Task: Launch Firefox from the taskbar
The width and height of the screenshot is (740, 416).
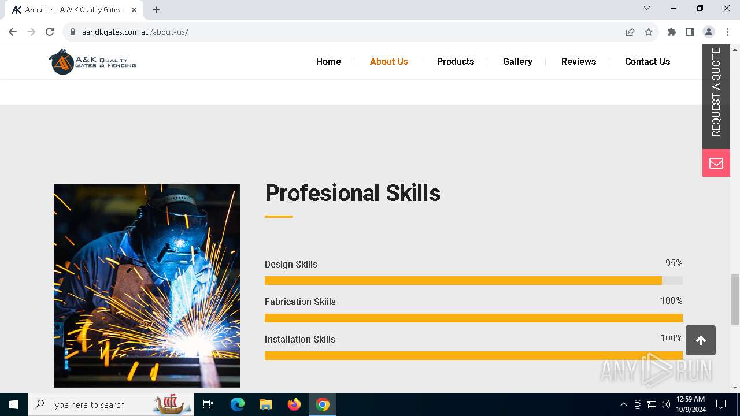Action: tap(294, 404)
